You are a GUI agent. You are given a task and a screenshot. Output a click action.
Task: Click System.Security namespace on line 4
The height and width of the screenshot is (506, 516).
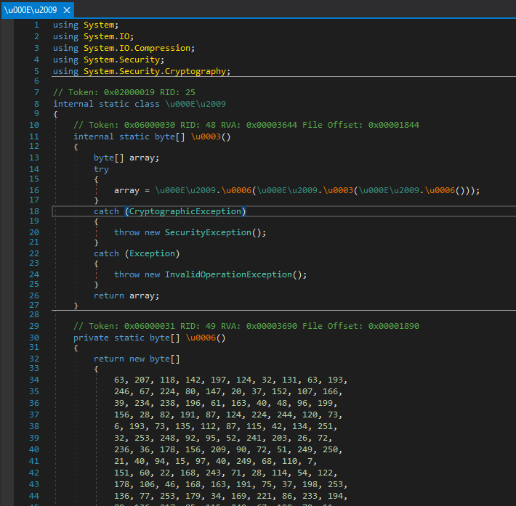pos(121,60)
